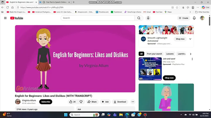Open Old Navy activewear banner image

(x=166, y=30)
